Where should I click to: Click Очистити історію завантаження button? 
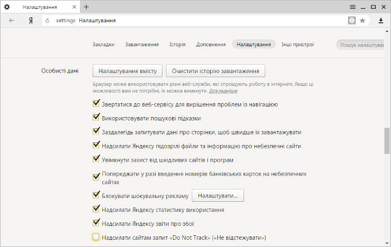[x=216, y=71]
